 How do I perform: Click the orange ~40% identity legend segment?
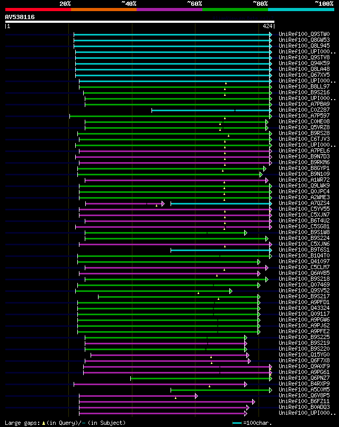pyautogui.click(x=104, y=10)
